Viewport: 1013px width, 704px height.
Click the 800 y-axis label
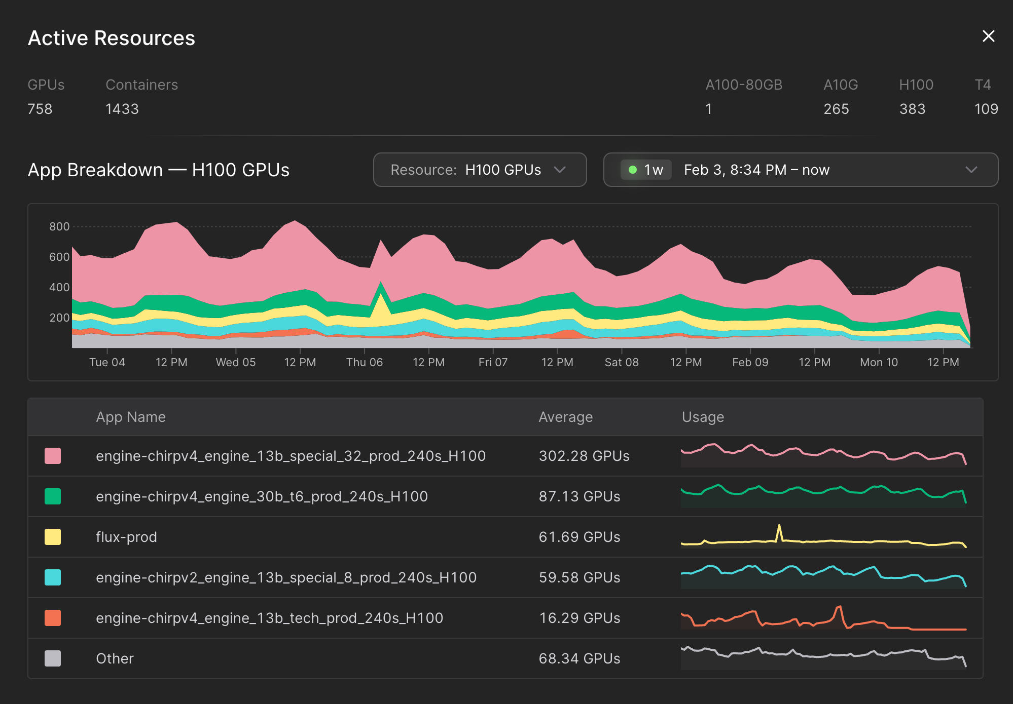tap(59, 226)
